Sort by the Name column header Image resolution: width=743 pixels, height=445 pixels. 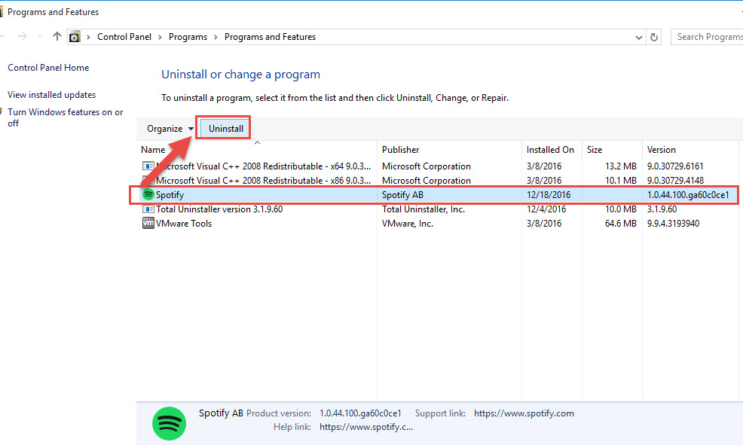[x=257, y=150]
